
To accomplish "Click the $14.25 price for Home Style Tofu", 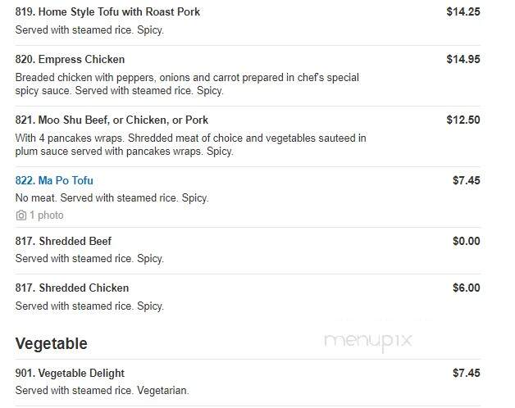I will point(463,11).
